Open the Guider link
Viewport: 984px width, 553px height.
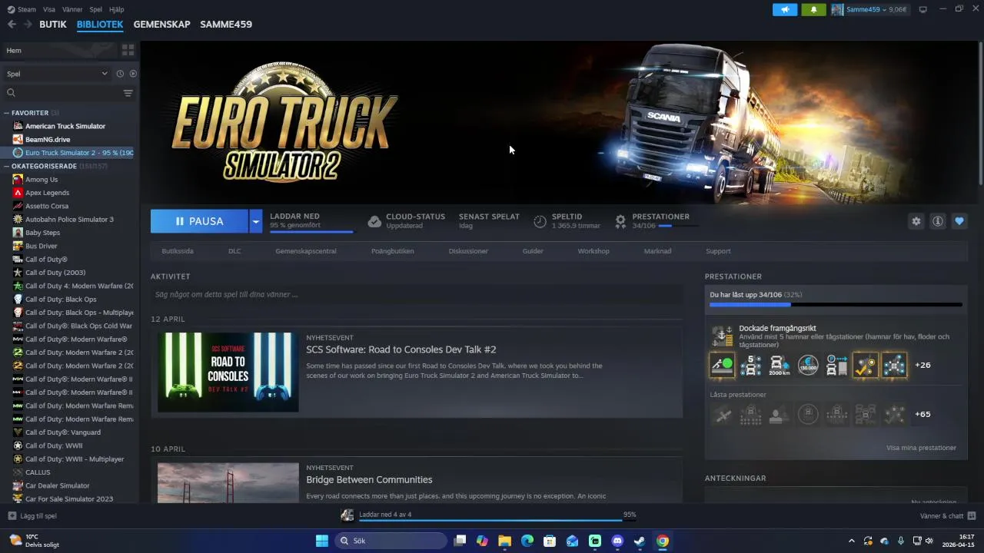click(x=533, y=251)
